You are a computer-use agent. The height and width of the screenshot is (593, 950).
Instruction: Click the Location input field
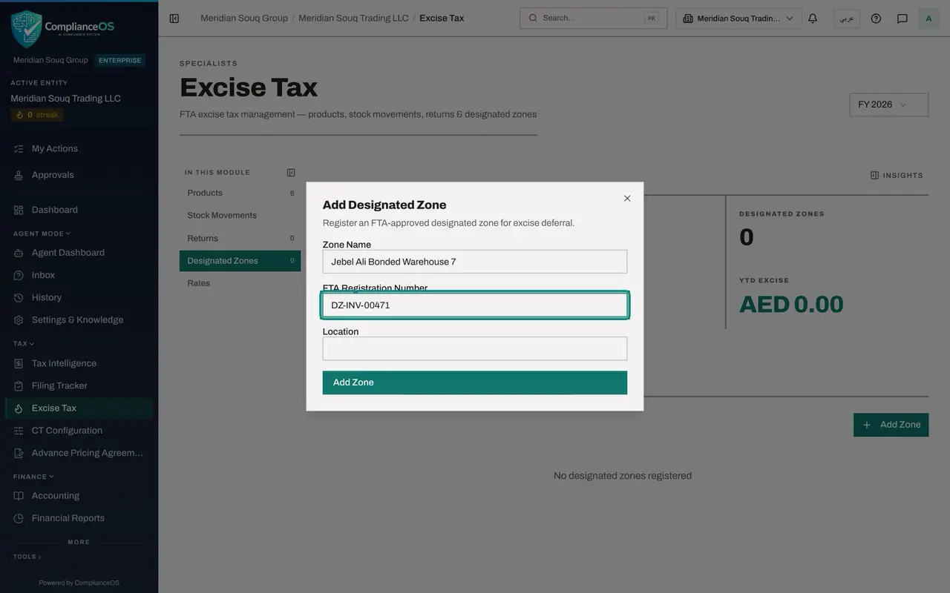[x=475, y=348]
